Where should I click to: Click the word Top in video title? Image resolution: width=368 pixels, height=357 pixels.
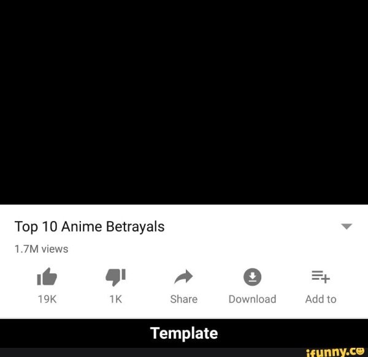pyautogui.click(x=26, y=227)
